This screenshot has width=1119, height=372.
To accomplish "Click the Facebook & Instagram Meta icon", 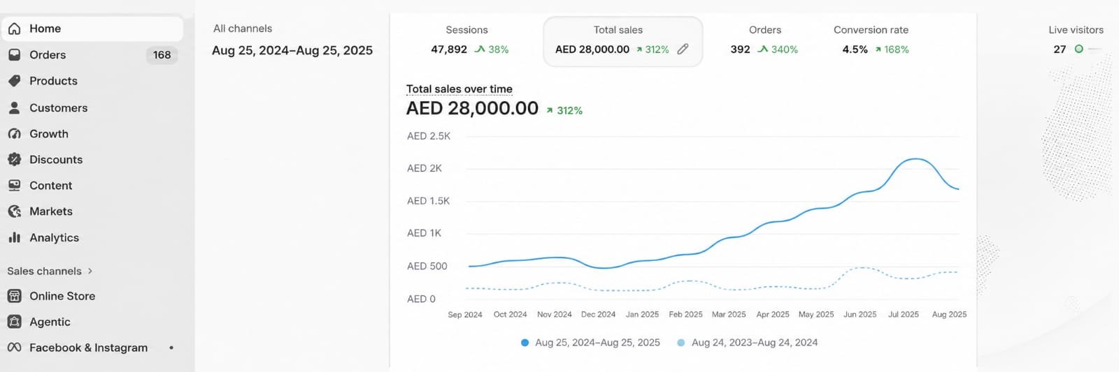I will click(x=14, y=348).
